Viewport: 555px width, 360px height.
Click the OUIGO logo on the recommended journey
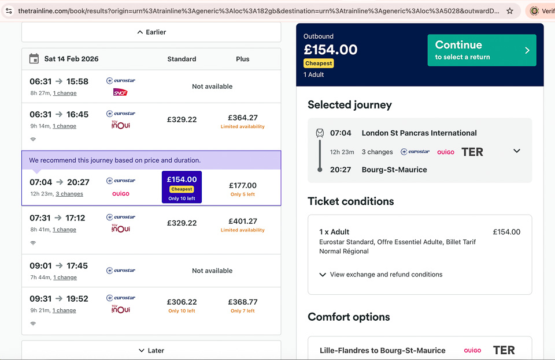tap(120, 194)
